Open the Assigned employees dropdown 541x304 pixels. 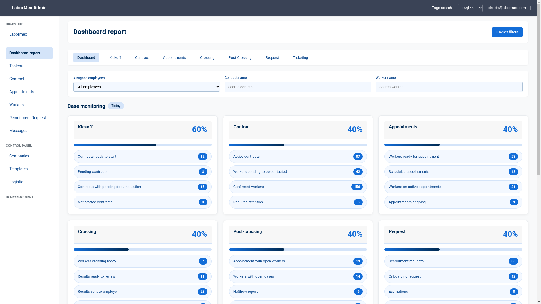pos(147,87)
